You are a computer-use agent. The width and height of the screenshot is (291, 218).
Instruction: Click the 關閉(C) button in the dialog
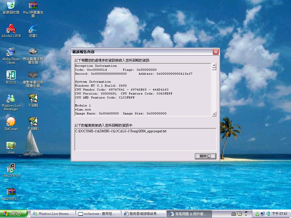tap(205, 156)
